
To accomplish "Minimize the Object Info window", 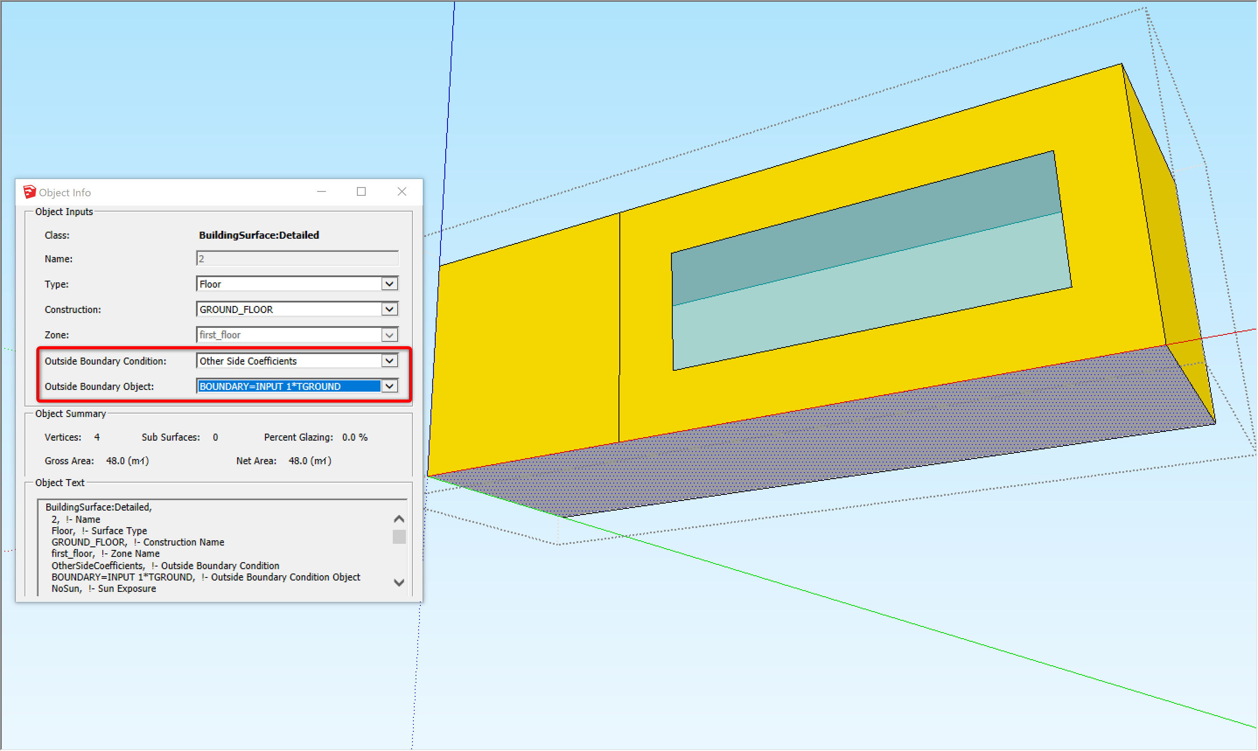I will [321, 192].
